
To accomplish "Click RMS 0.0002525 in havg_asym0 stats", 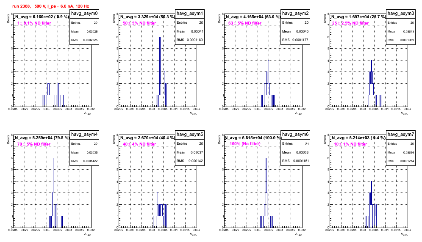I will click(x=84, y=40).
